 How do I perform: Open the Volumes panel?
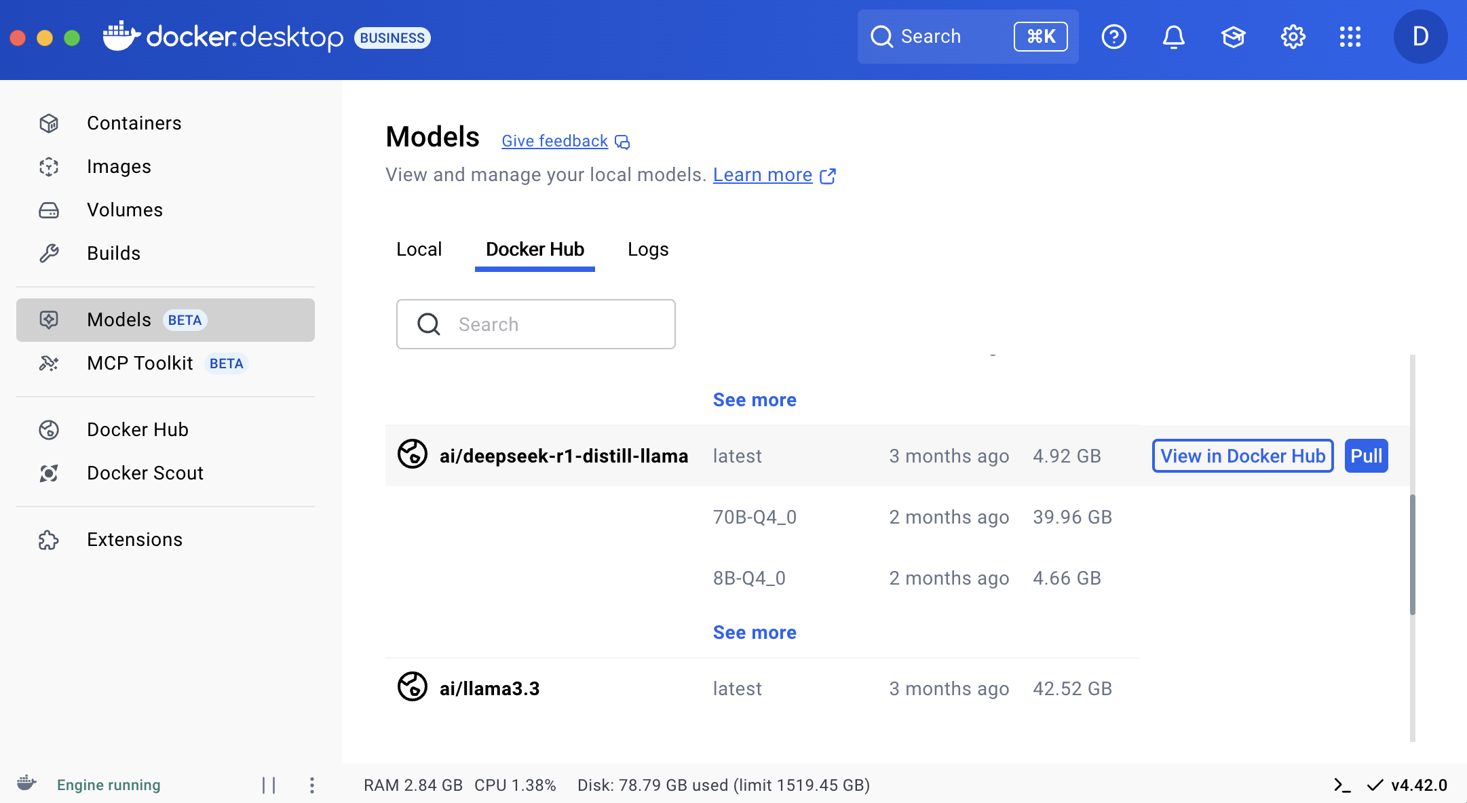pos(124,210)
